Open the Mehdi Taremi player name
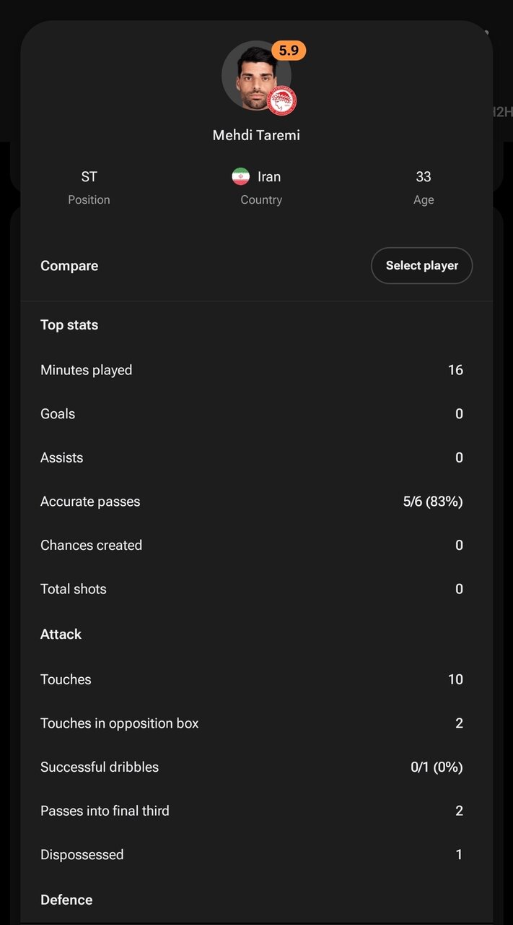513x925 pixels. pyautogui.click(x=256, y=135)
